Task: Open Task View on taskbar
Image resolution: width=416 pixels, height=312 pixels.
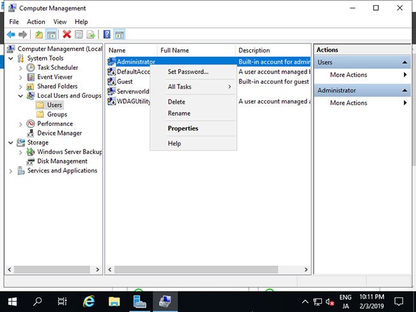Action: pos(62,302)
